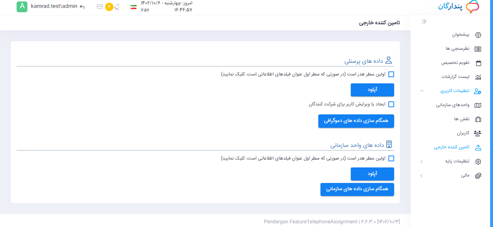Open تقویم تخصیص calendar icon

(x=479, y=63)
